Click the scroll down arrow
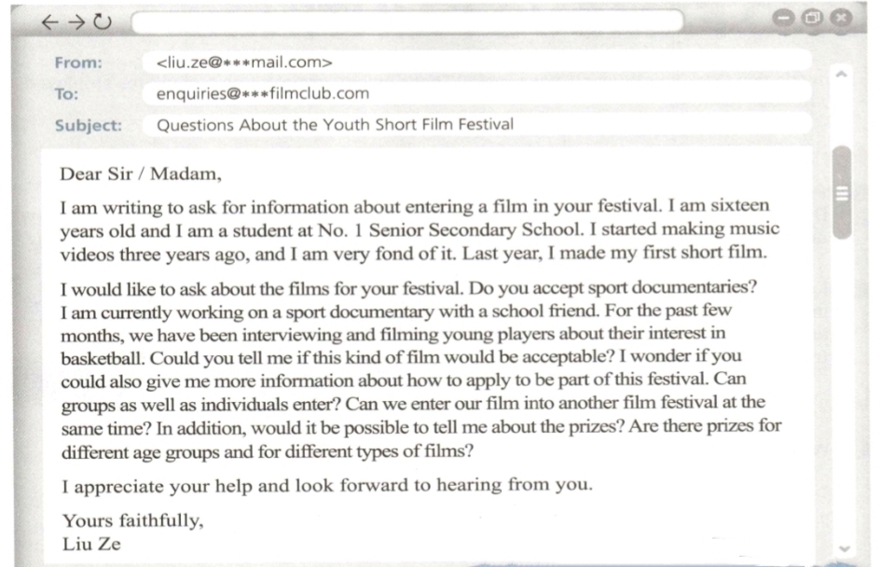Screen dimensions: 881x567 (x=845, y=549)
